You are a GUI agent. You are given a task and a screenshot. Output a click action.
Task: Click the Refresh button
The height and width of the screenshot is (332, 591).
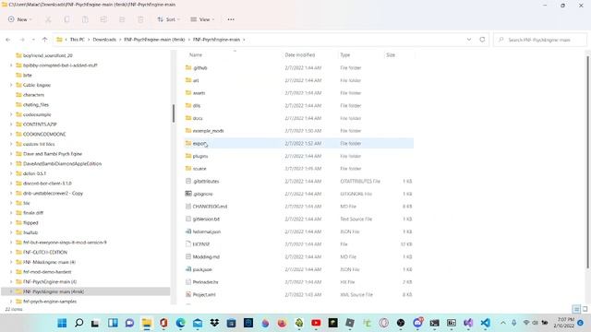tap(482, 40)
